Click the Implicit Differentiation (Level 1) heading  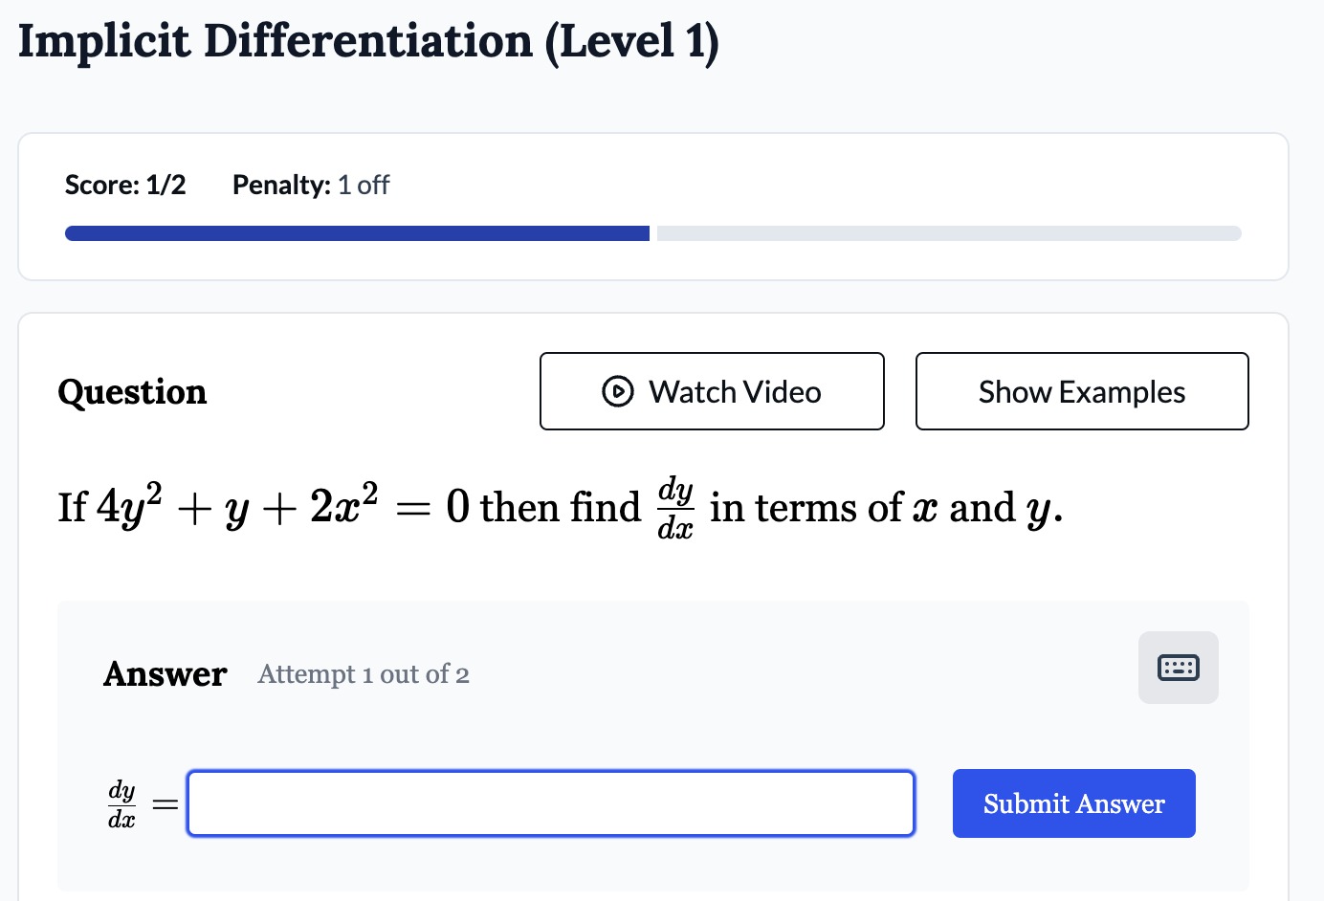[368, 42]
